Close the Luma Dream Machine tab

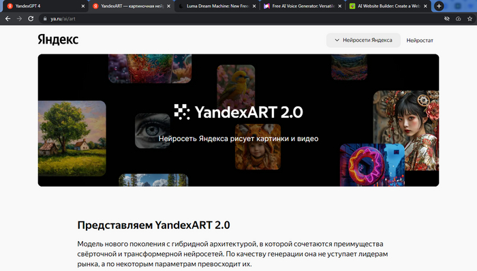pos(254,6)
